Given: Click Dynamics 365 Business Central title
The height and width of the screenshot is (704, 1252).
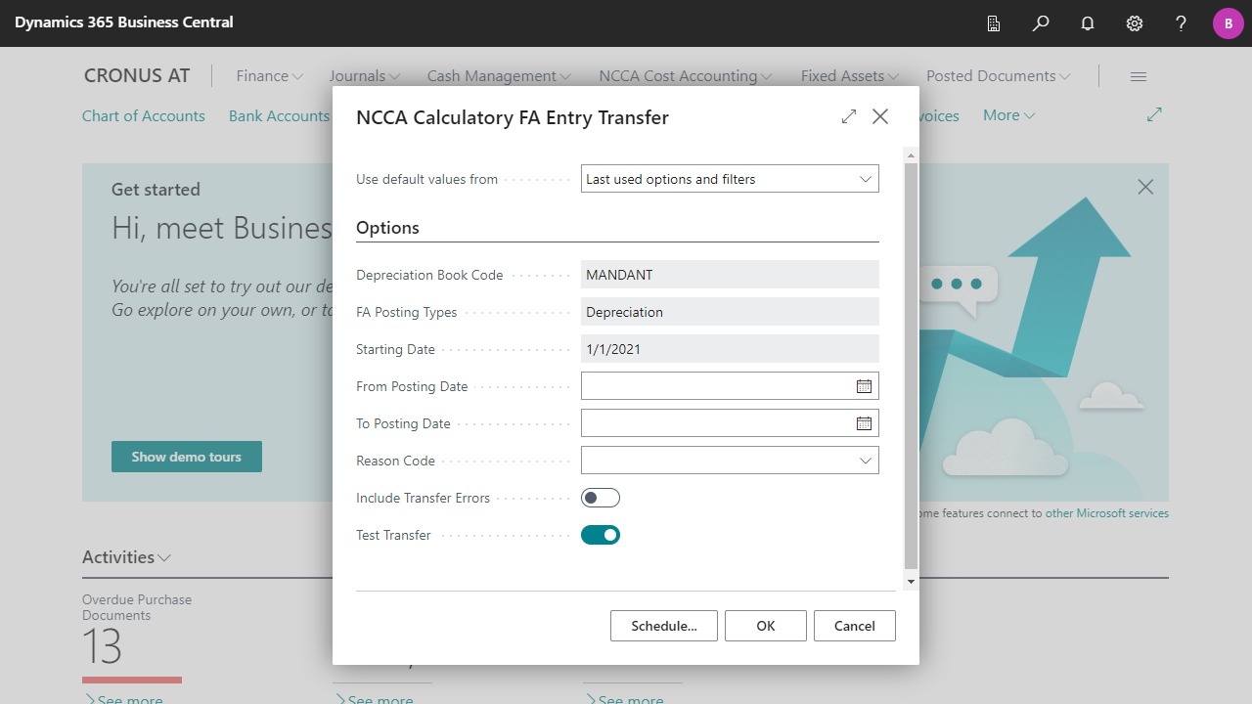Looking at the screenshot, I should pyautogui.click(x=124, y=22).
